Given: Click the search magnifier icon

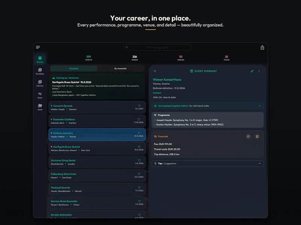Looking at the screenshot, I should coord(127,47).
